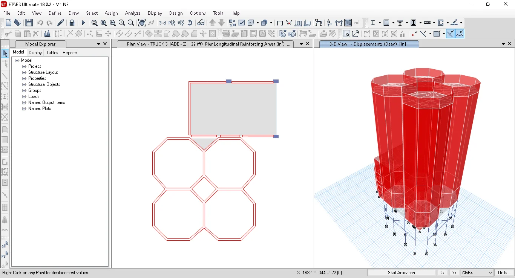Click the Units... button

coord(504,273)
